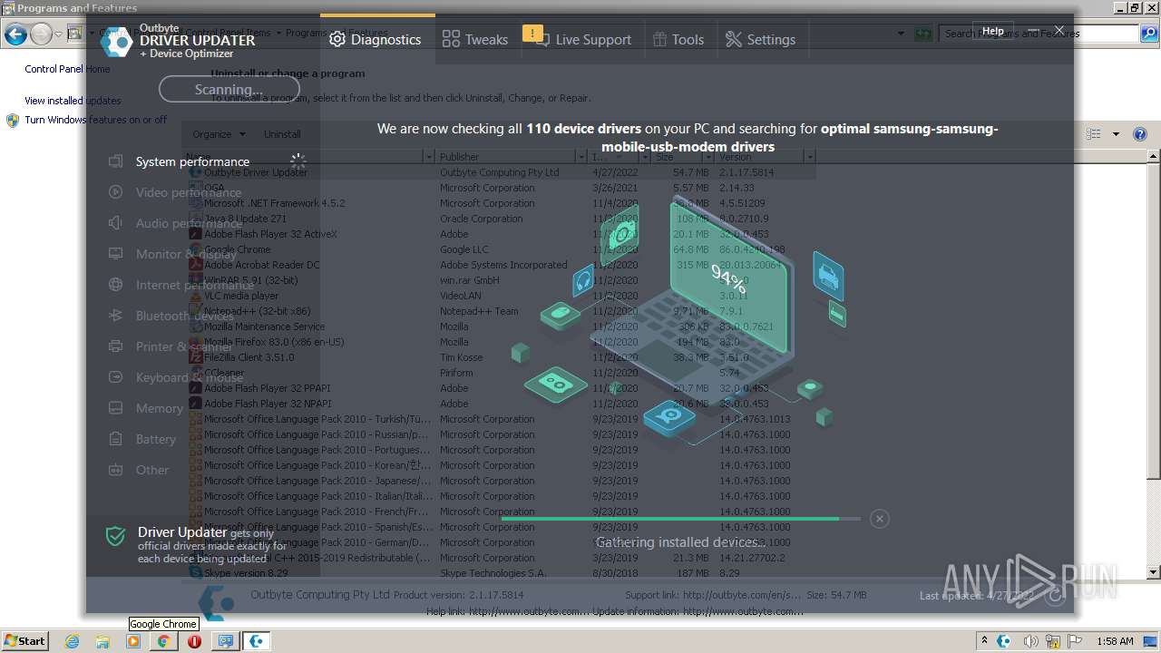Click the Bluetooth devices icon
Image resolution: width=1161 pixels, height=653 pixels.
coord(115,316)
